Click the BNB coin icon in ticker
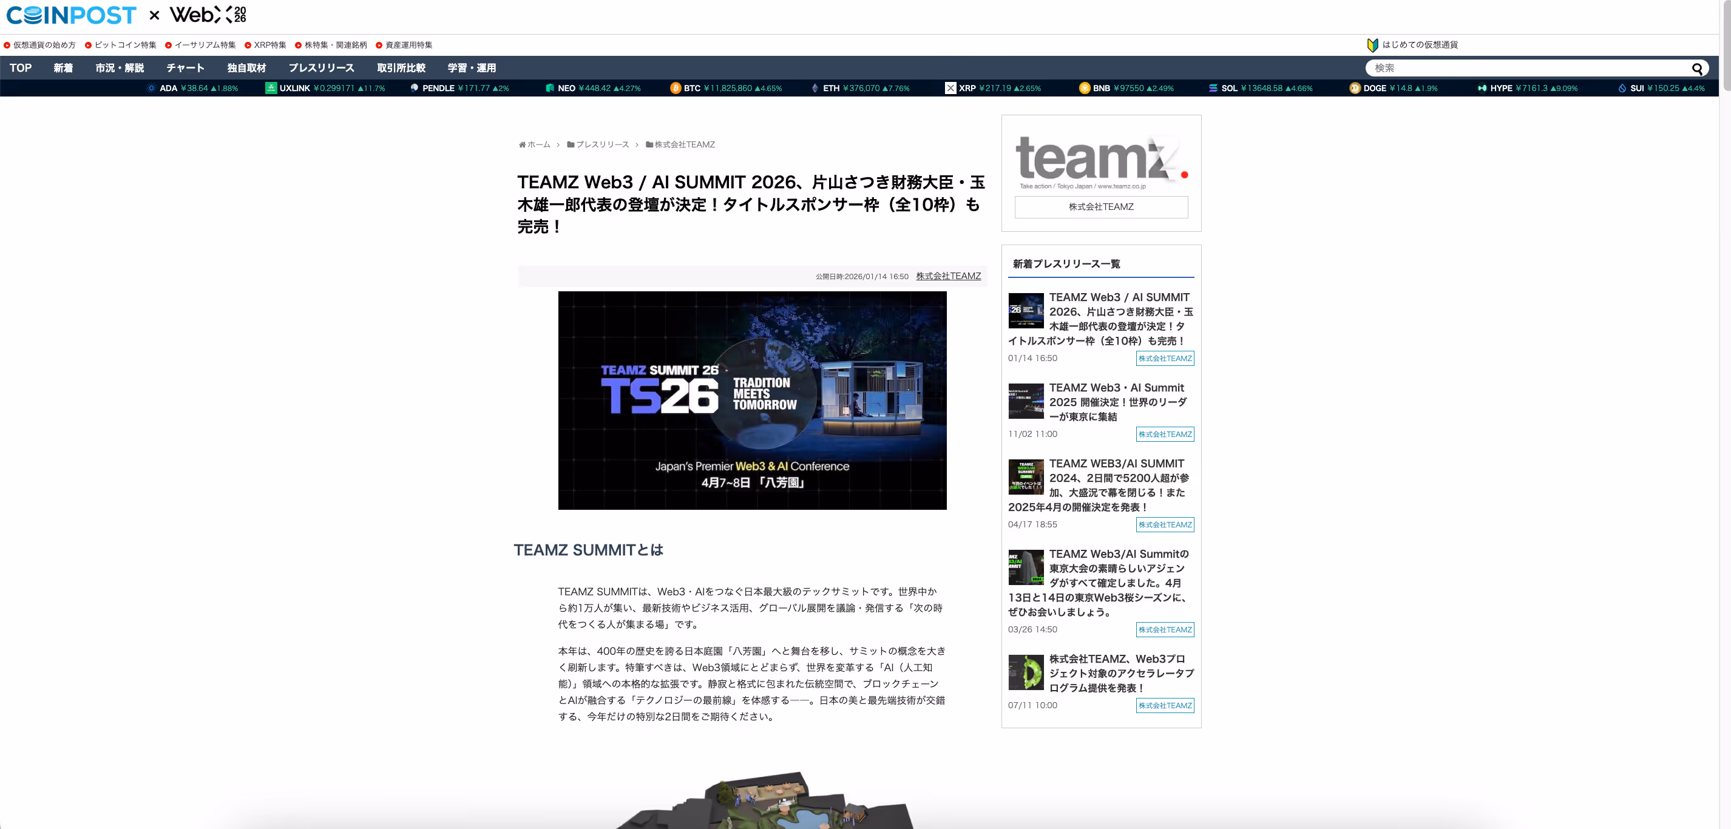Viewport: 1731px width, 829px height. (x=1084, y=88)
